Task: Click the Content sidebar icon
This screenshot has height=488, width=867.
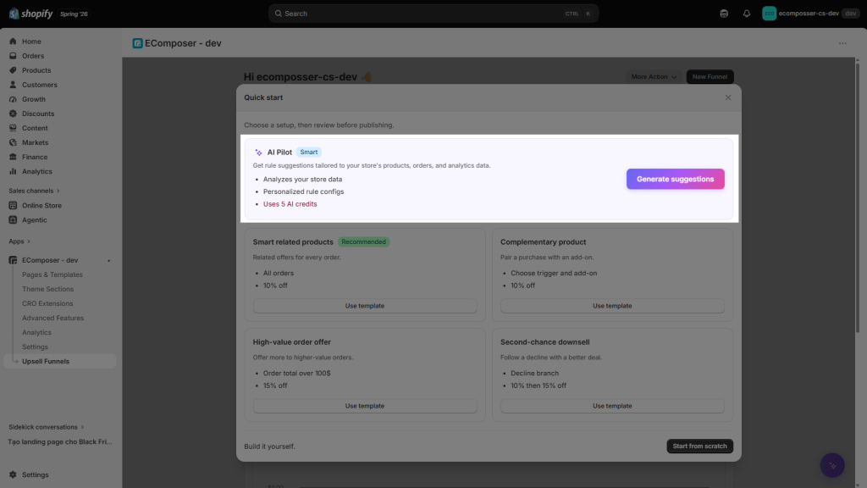Action: click(x=13, y=128)
